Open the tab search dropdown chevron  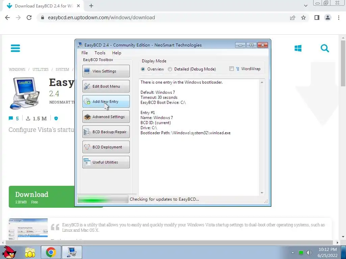pyautogui.click(x=305, y=6)
